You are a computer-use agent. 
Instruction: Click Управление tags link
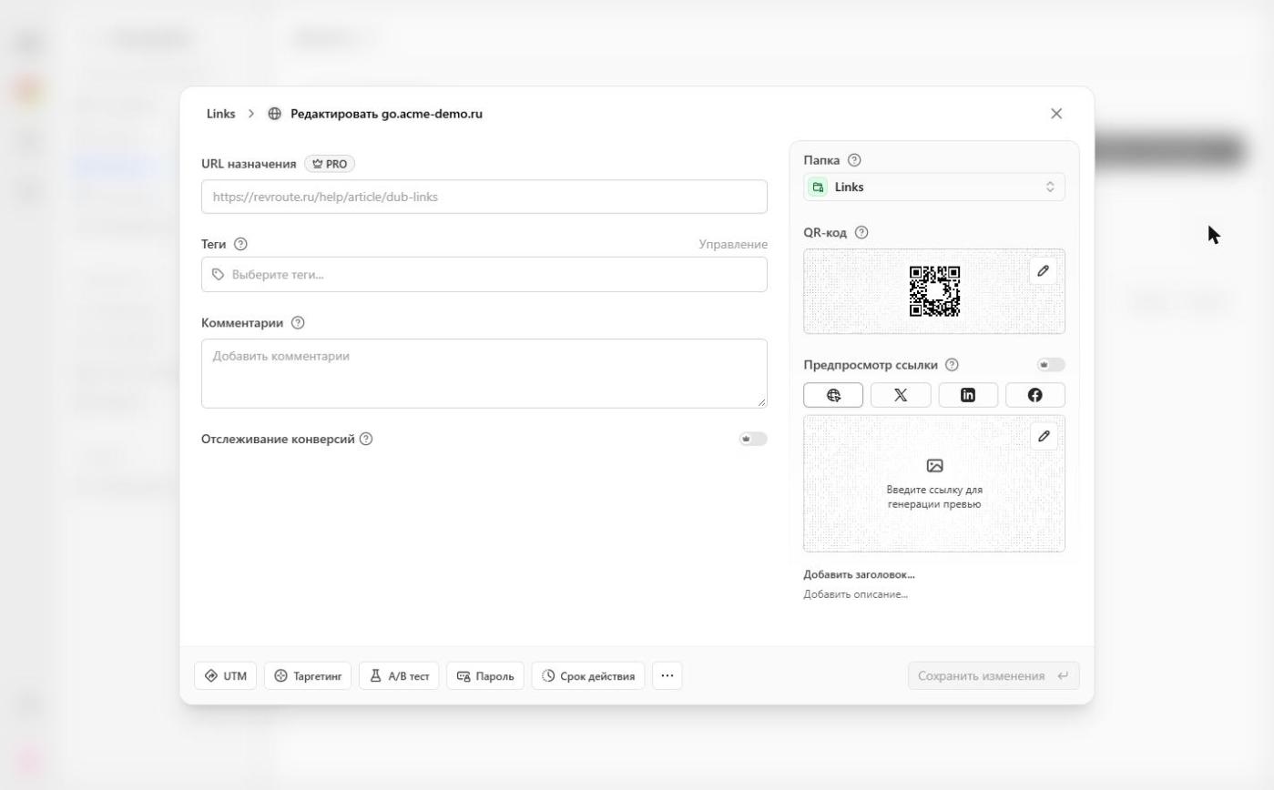pos(733,244)
